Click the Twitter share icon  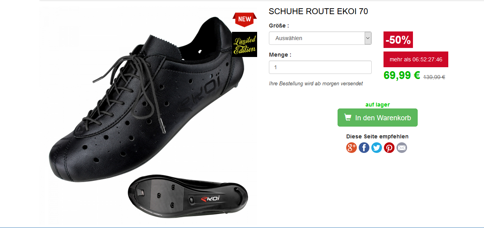376,148
